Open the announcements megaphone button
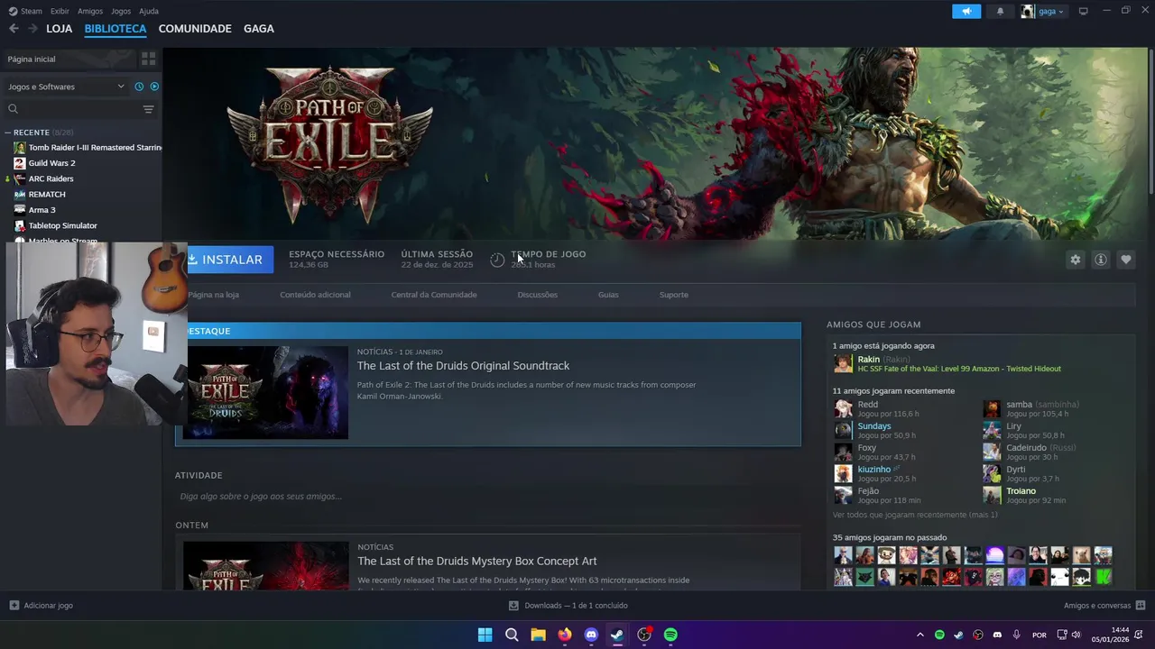The image size is (1155, 649). 966,11
